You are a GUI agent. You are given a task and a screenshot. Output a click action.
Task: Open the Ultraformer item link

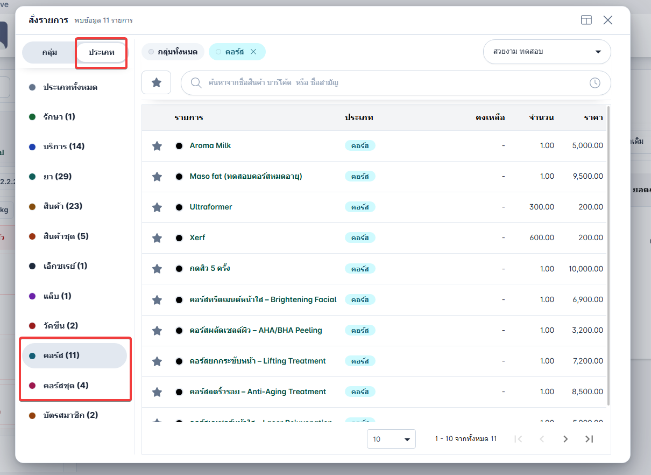[211, 207]
